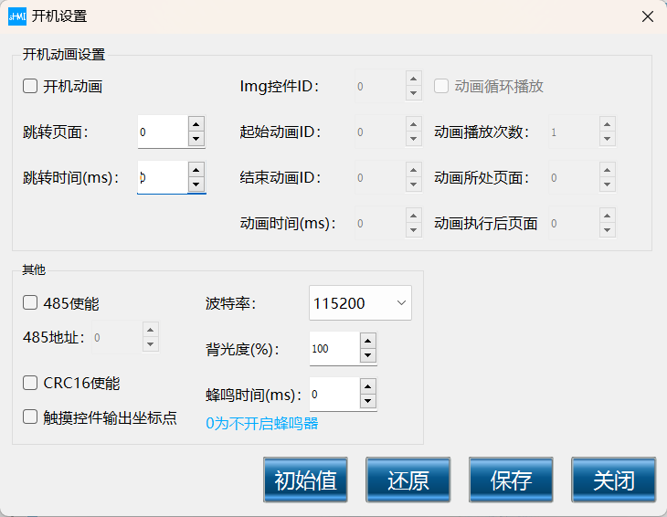This screenshot has width=667, height=517.
Task: Decrease 蜂鸣时间(ms) with down arrow
Action: (367, 401)
